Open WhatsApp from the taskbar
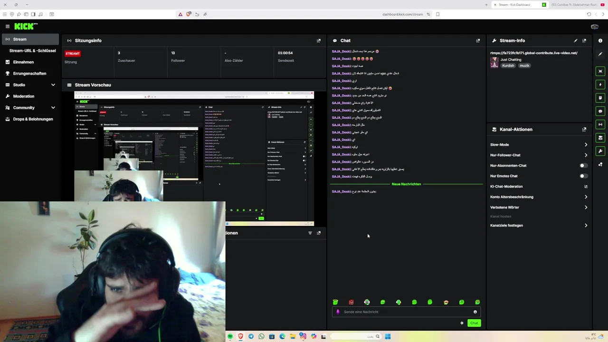The image size is (608, 342). click(x=261, y=337)
